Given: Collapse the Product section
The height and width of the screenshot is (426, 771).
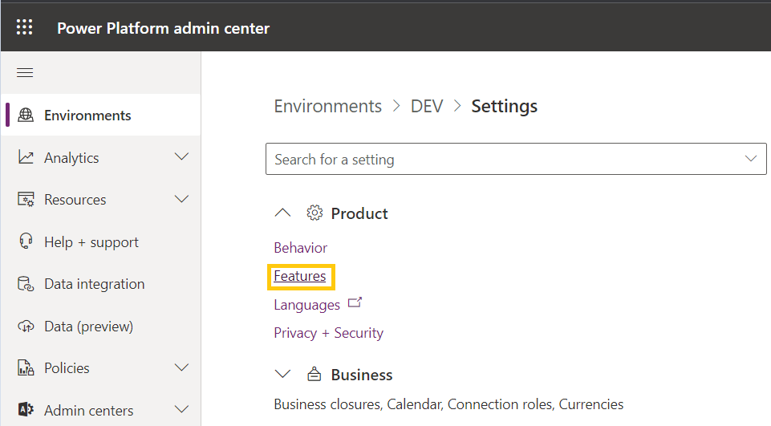Looking at the screenshot, I should coord(282,213).
